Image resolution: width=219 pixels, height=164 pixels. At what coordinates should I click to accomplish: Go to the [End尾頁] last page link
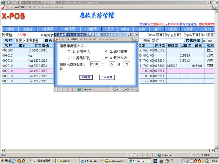(x=210, y=35)
